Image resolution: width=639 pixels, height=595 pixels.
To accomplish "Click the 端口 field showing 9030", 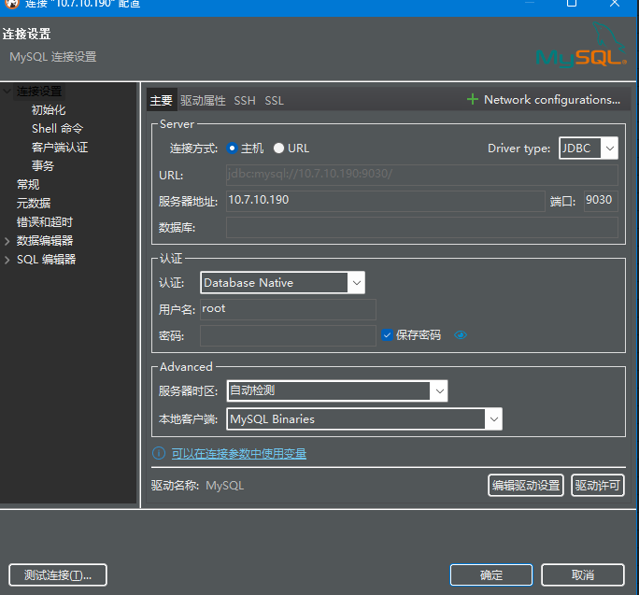I will (x=601, y=201).
